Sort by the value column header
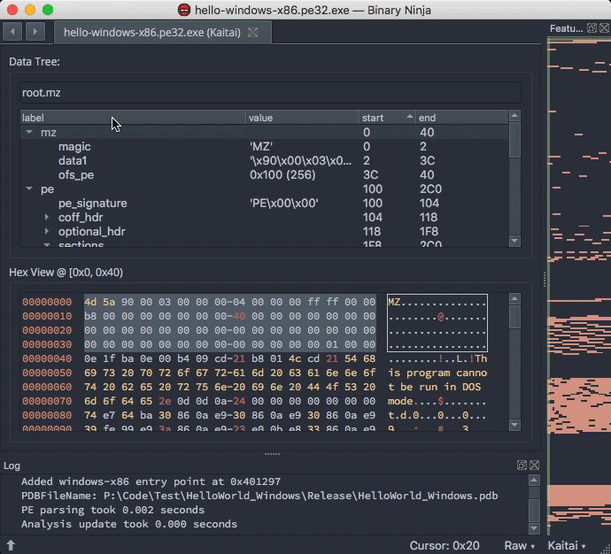Viewport: 611px width, 554px height. point(302,118)
